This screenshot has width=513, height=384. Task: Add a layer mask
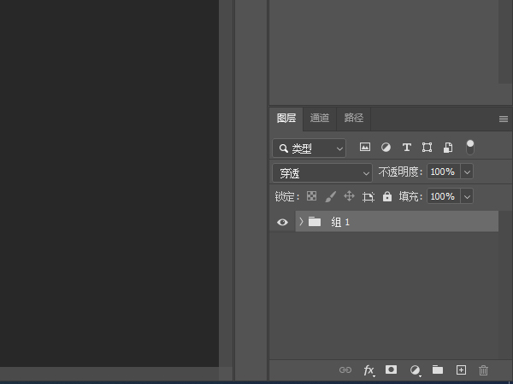392,369
